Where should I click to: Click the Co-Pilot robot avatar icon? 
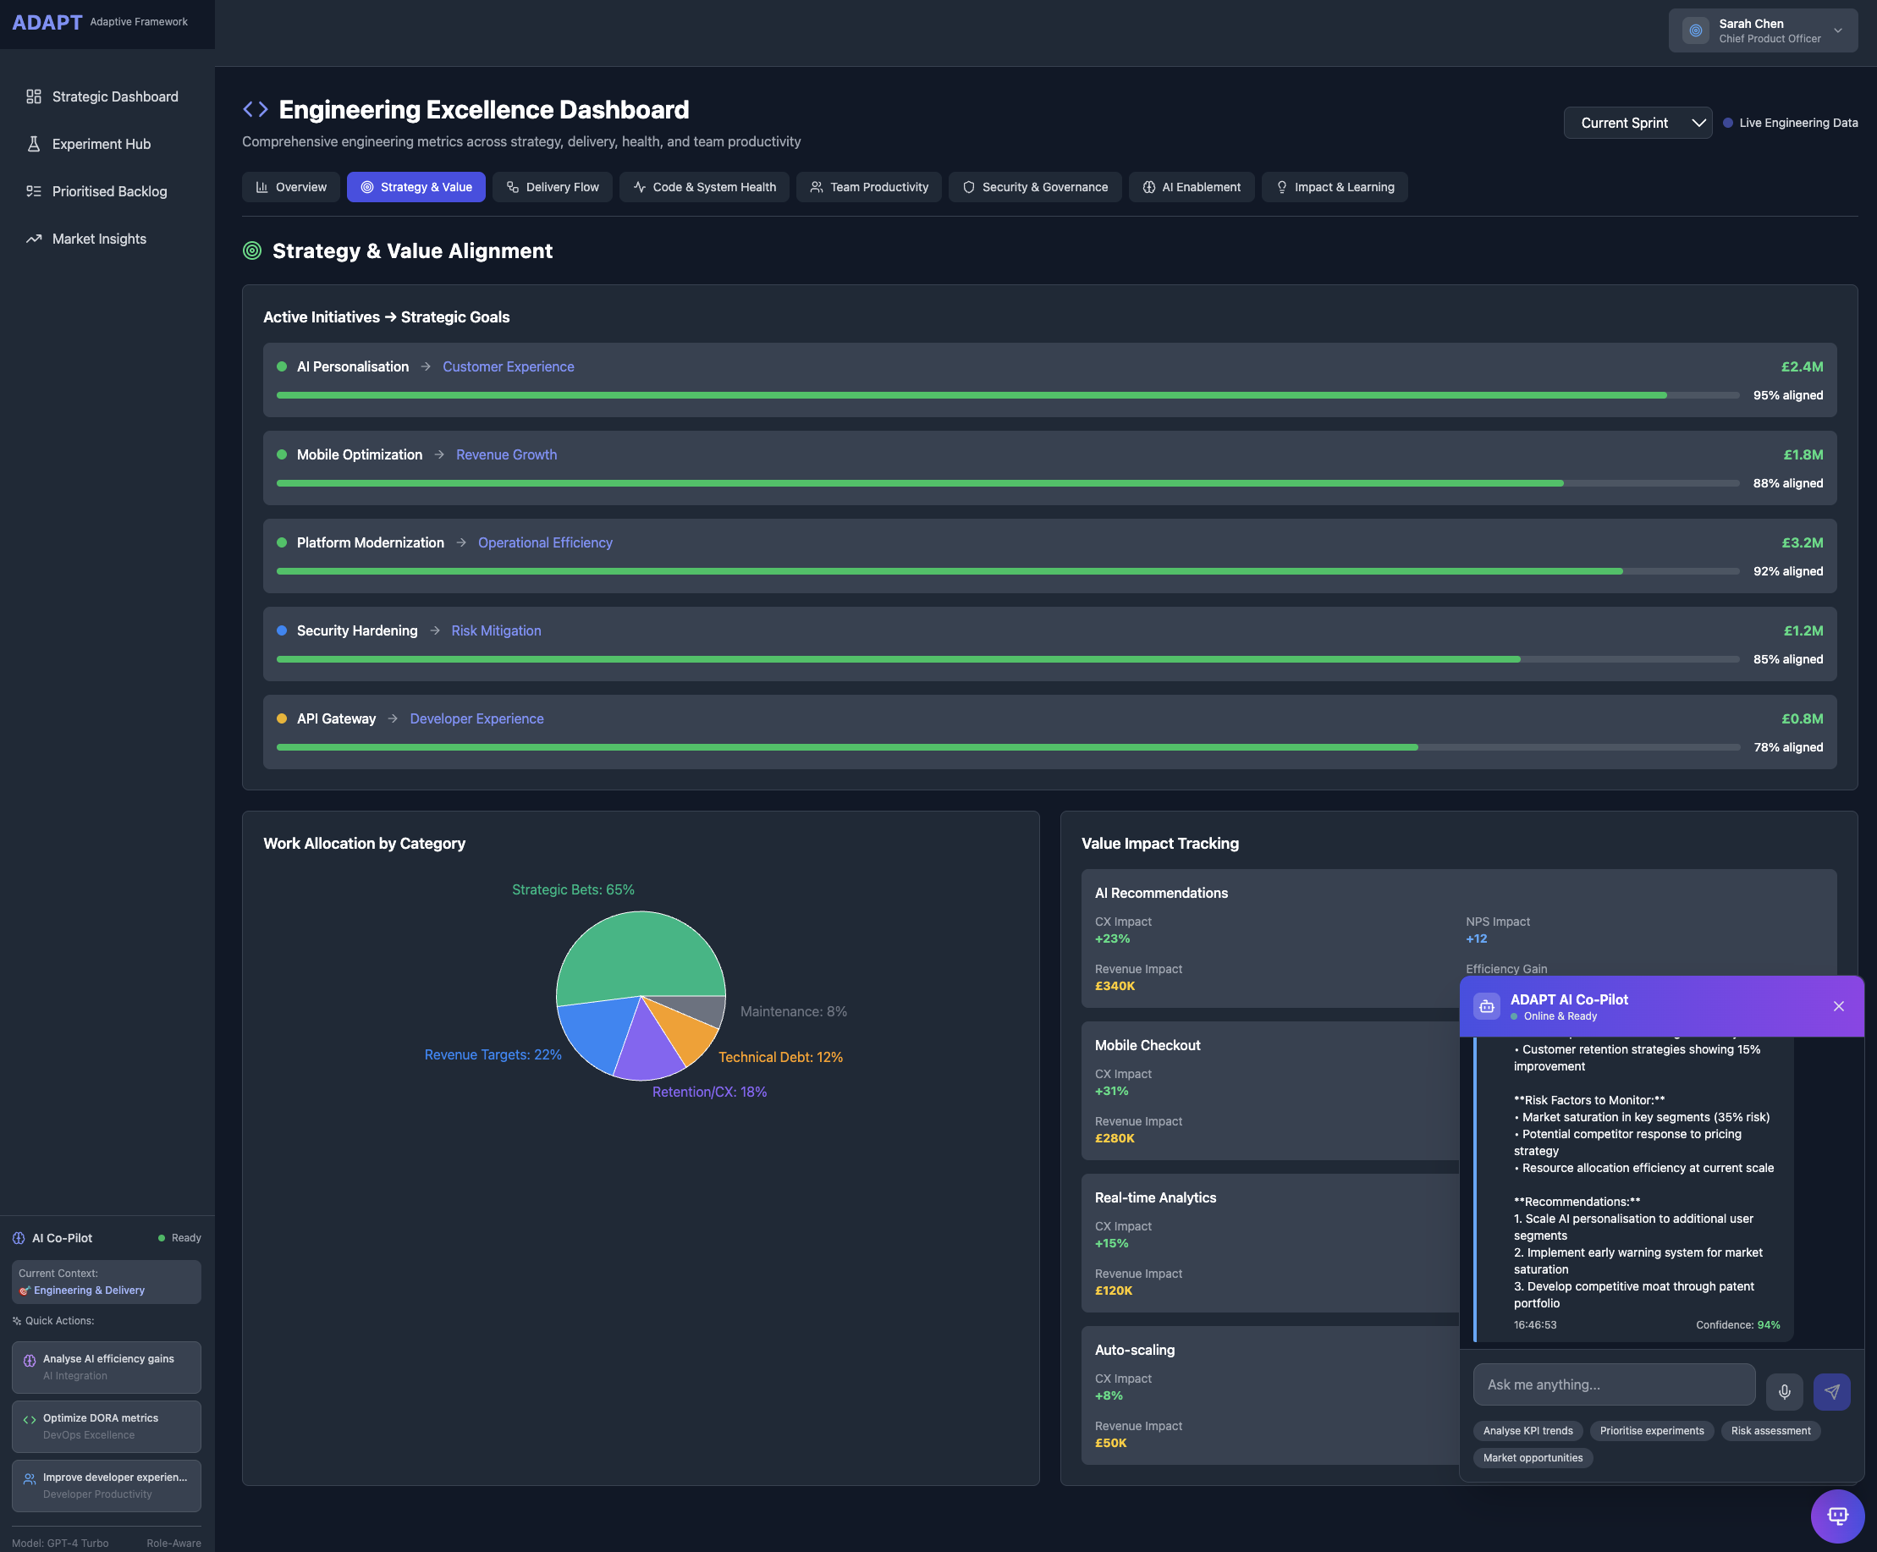pos(1486,1006)
